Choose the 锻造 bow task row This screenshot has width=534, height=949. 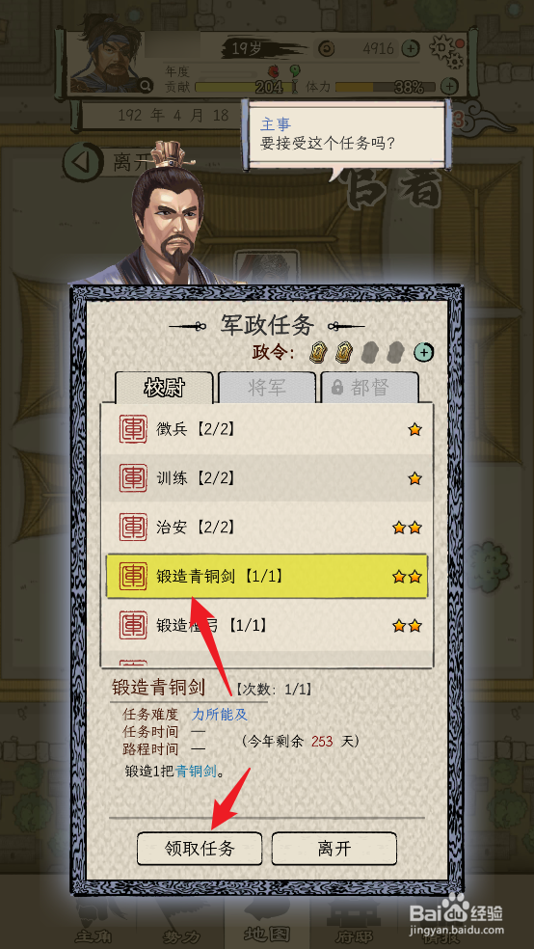click(x=267, y=625)
